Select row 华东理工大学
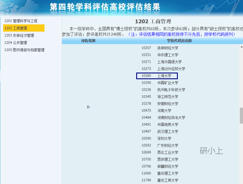 (x=160, y=55)
